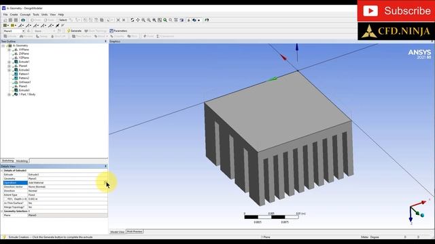Click the cyan isometric ball on triad
This screenshot has width=435, height=244.
coord(422,215)
